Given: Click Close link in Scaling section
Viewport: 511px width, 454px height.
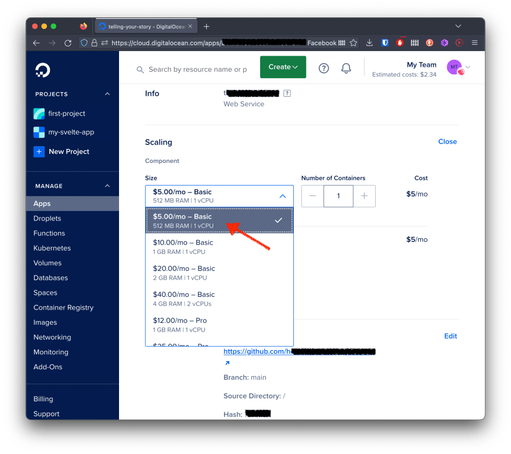Looking at the screenshot, I should pyautogui.click(x=447, y=141).
